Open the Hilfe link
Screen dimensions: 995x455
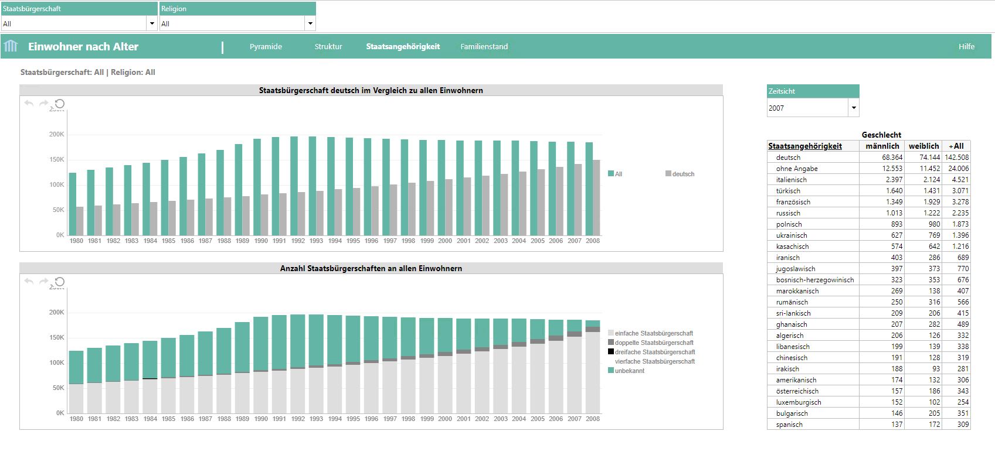966,47
